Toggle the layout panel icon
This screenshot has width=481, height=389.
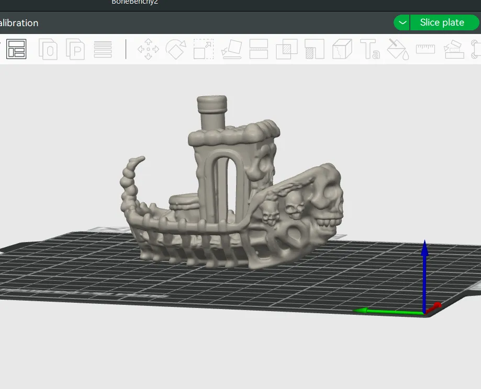[16, 49]
